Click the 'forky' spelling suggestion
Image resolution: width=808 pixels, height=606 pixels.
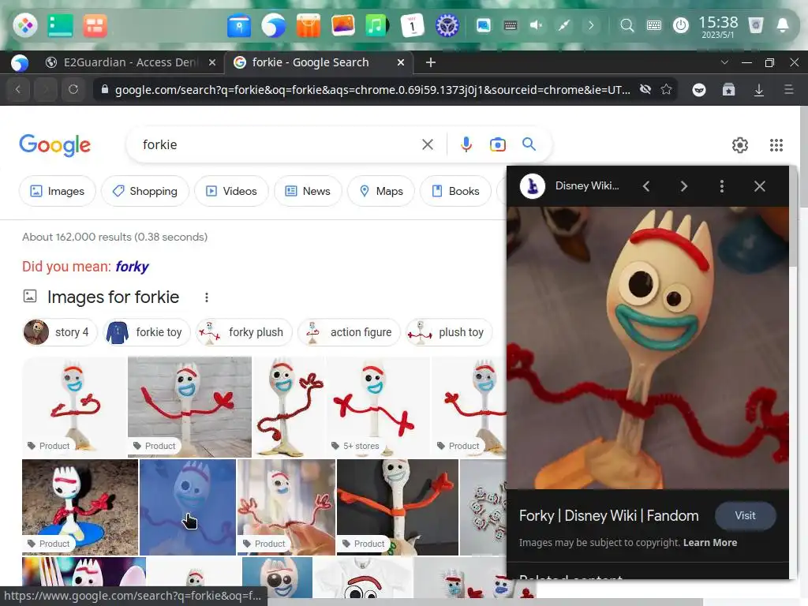[132, 267]
